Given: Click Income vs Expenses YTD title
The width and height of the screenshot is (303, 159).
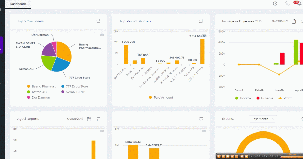Looking at the screenshot, I should tap(242, 21).
